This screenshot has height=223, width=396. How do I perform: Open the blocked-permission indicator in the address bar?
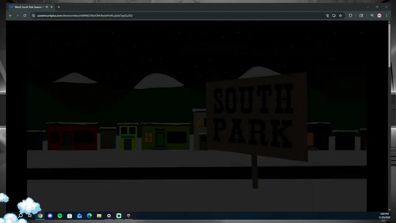327,15
